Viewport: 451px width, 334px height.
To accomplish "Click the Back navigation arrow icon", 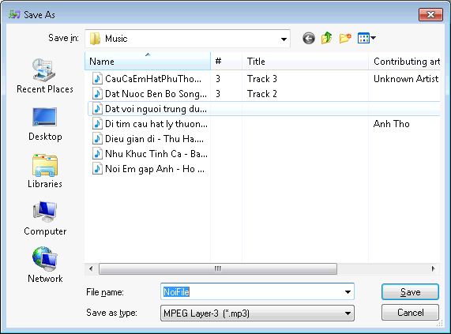I will pyautogui.click(x=309, y=38).
